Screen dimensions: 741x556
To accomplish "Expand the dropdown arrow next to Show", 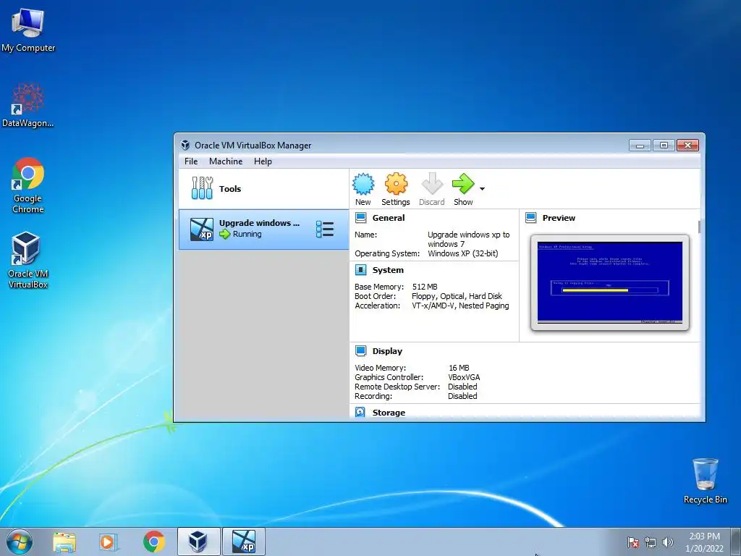I will click(482, 189).
